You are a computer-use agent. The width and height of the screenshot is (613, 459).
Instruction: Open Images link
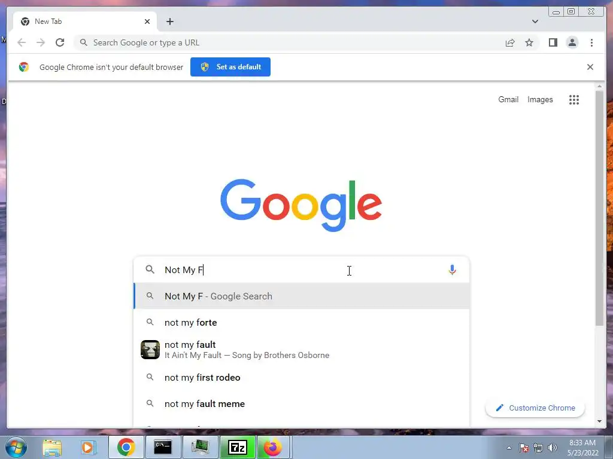coord(540,100)
